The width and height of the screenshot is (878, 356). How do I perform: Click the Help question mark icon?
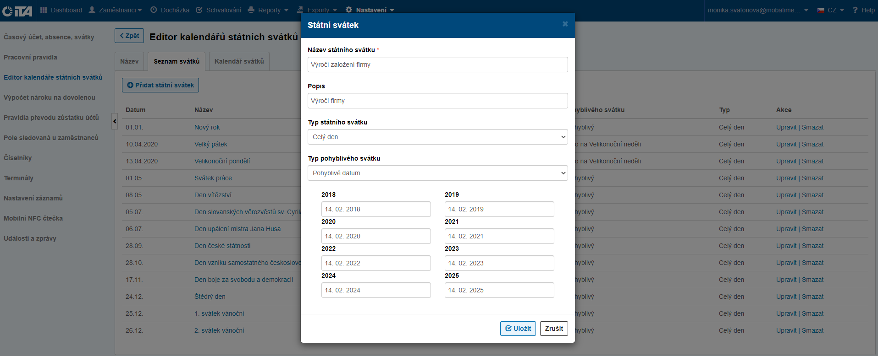pos(855,10)
